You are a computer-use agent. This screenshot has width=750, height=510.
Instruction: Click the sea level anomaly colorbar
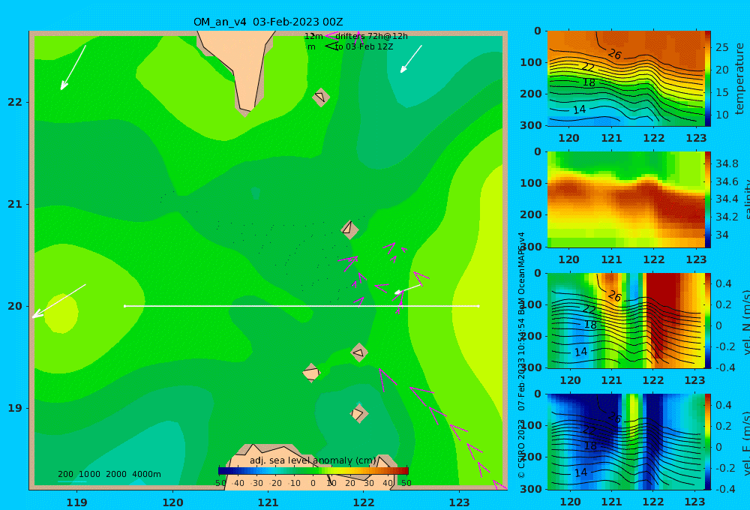313,471
